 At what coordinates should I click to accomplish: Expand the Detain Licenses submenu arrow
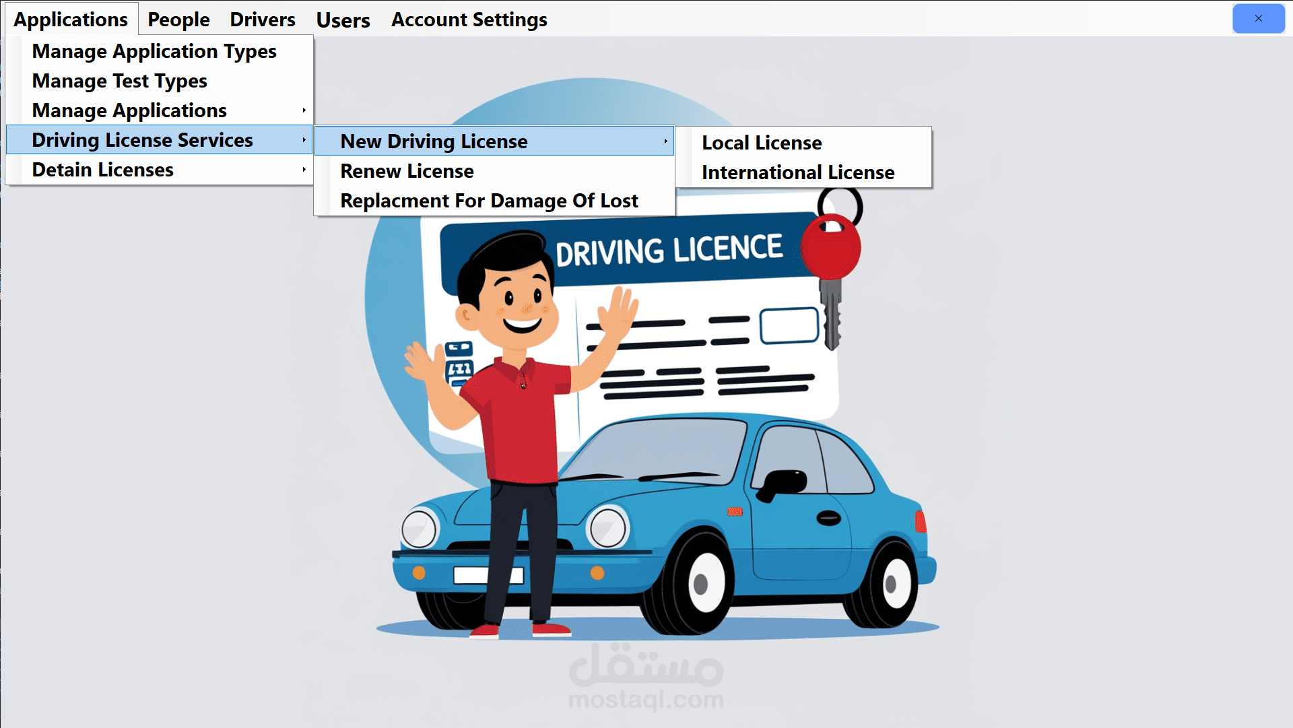tap(304, 170)
